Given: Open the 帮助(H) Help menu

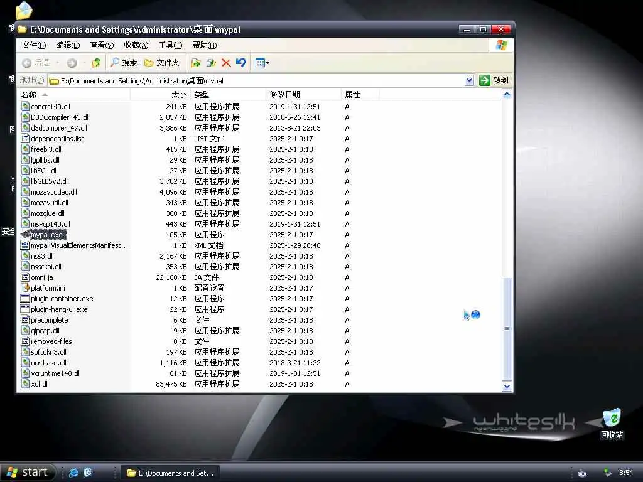Looking at the screenshot, I should (x=205, y=45).
